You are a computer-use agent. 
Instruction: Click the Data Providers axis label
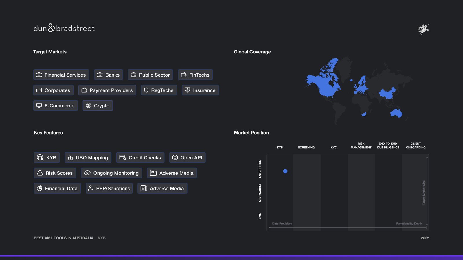click(x=282, y=224)
